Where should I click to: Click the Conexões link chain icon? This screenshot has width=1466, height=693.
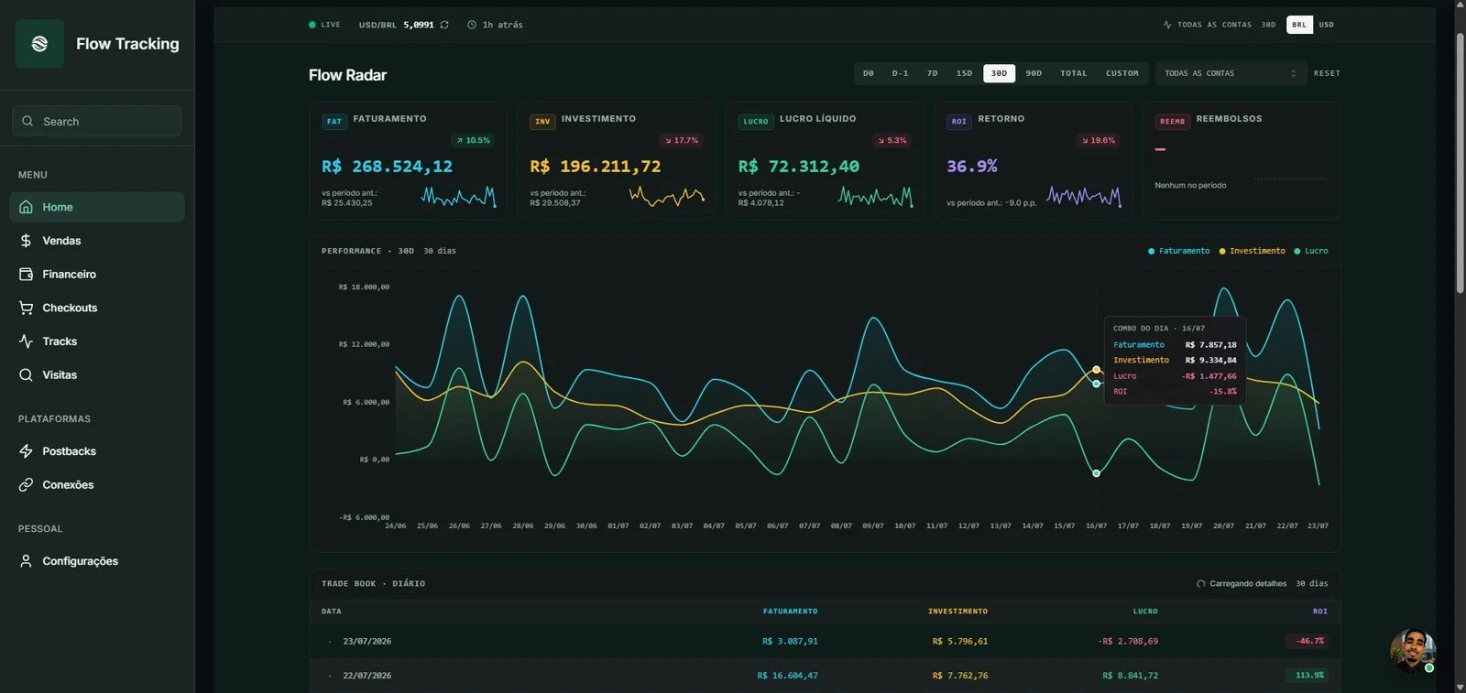coord(26,485)
